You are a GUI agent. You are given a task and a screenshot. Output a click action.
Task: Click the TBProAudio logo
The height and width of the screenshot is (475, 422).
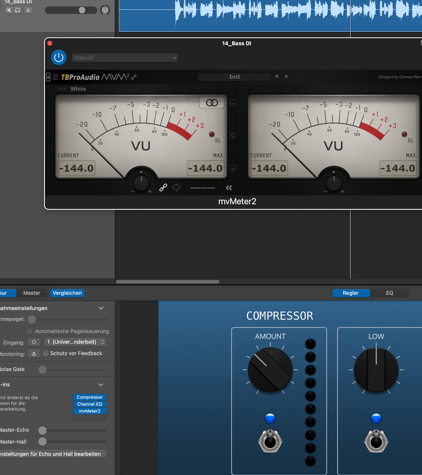click(80, 77)
